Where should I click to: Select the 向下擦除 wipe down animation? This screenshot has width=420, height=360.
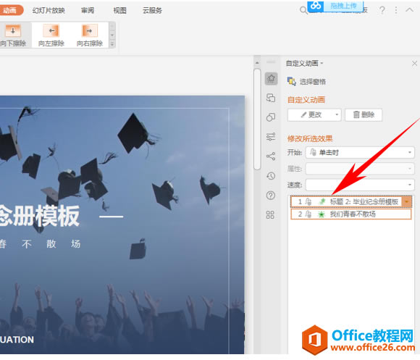(x=13, y=35)
